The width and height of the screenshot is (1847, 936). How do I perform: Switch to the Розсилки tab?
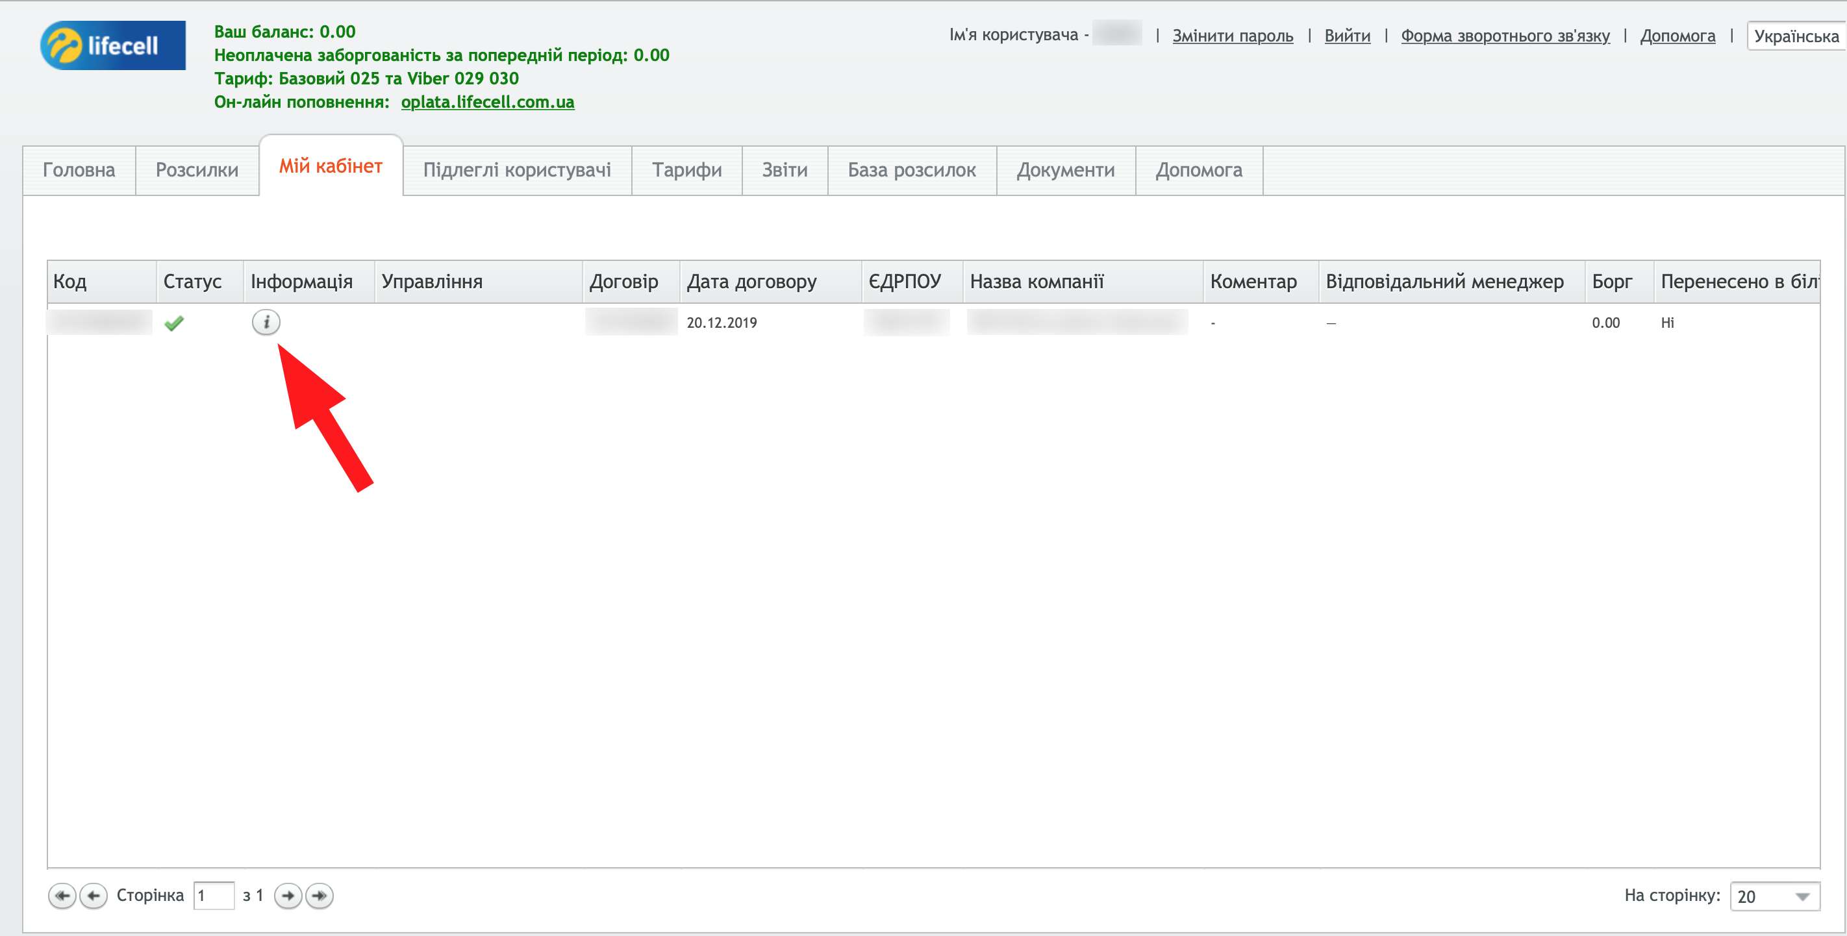tap(197, 170)
